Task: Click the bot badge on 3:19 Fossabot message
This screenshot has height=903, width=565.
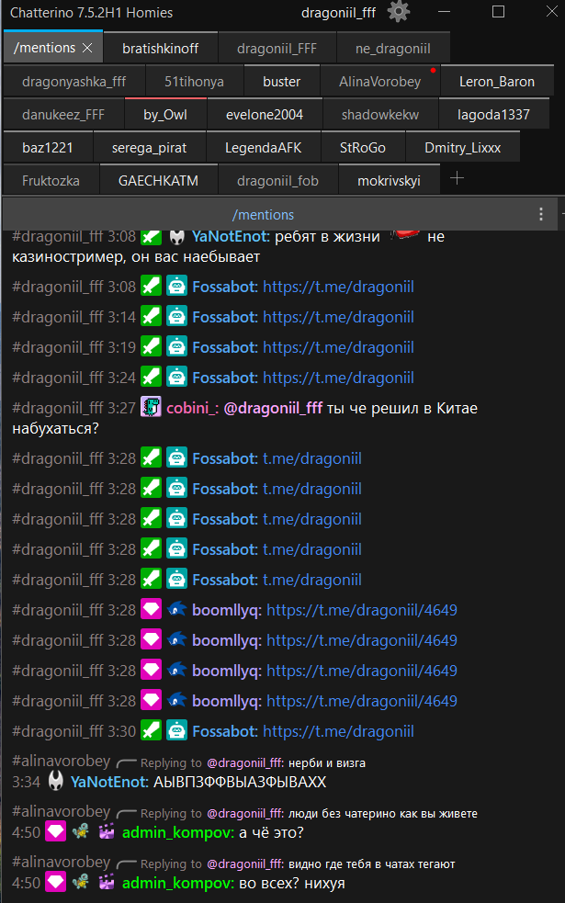Action: [176, 347]
